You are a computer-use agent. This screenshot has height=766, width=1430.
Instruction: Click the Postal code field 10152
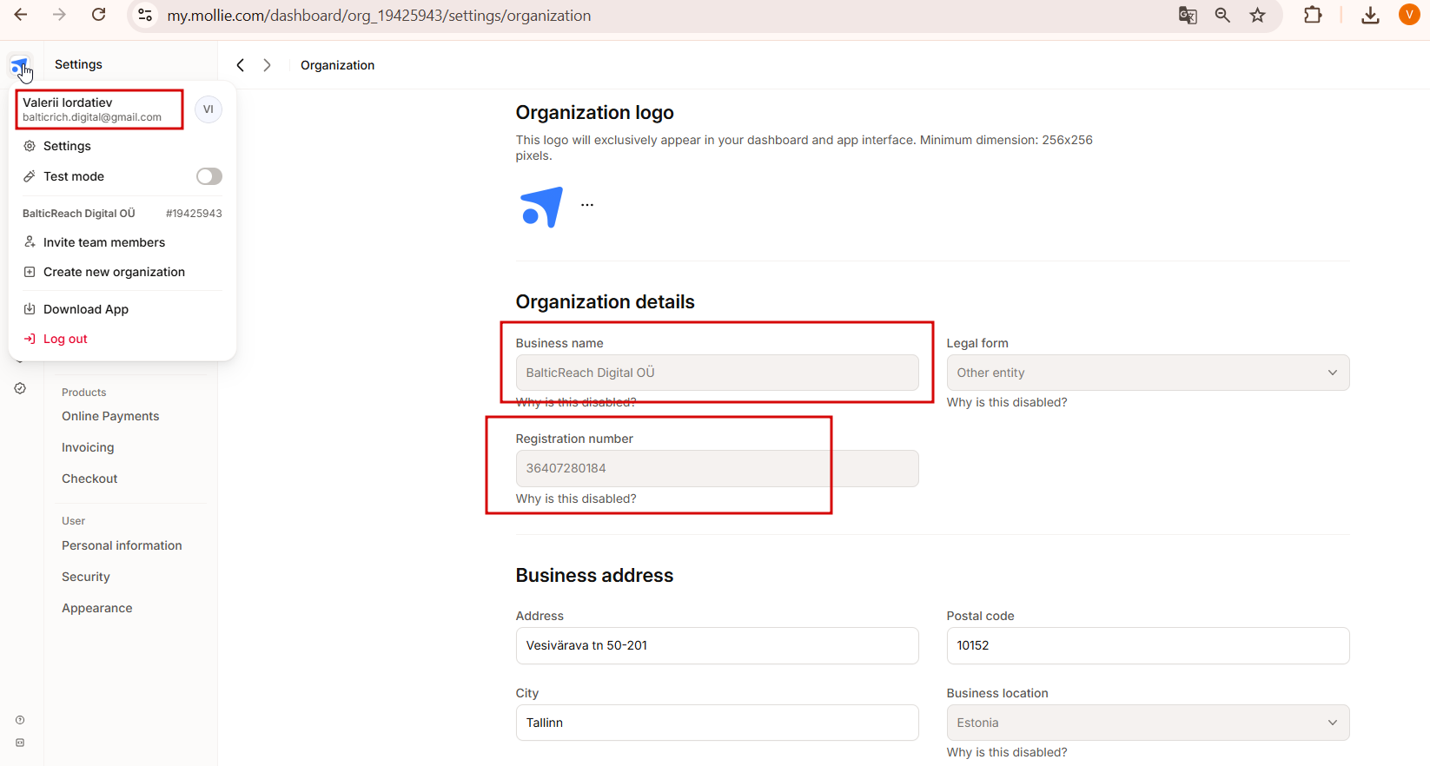click(1148, 645)
